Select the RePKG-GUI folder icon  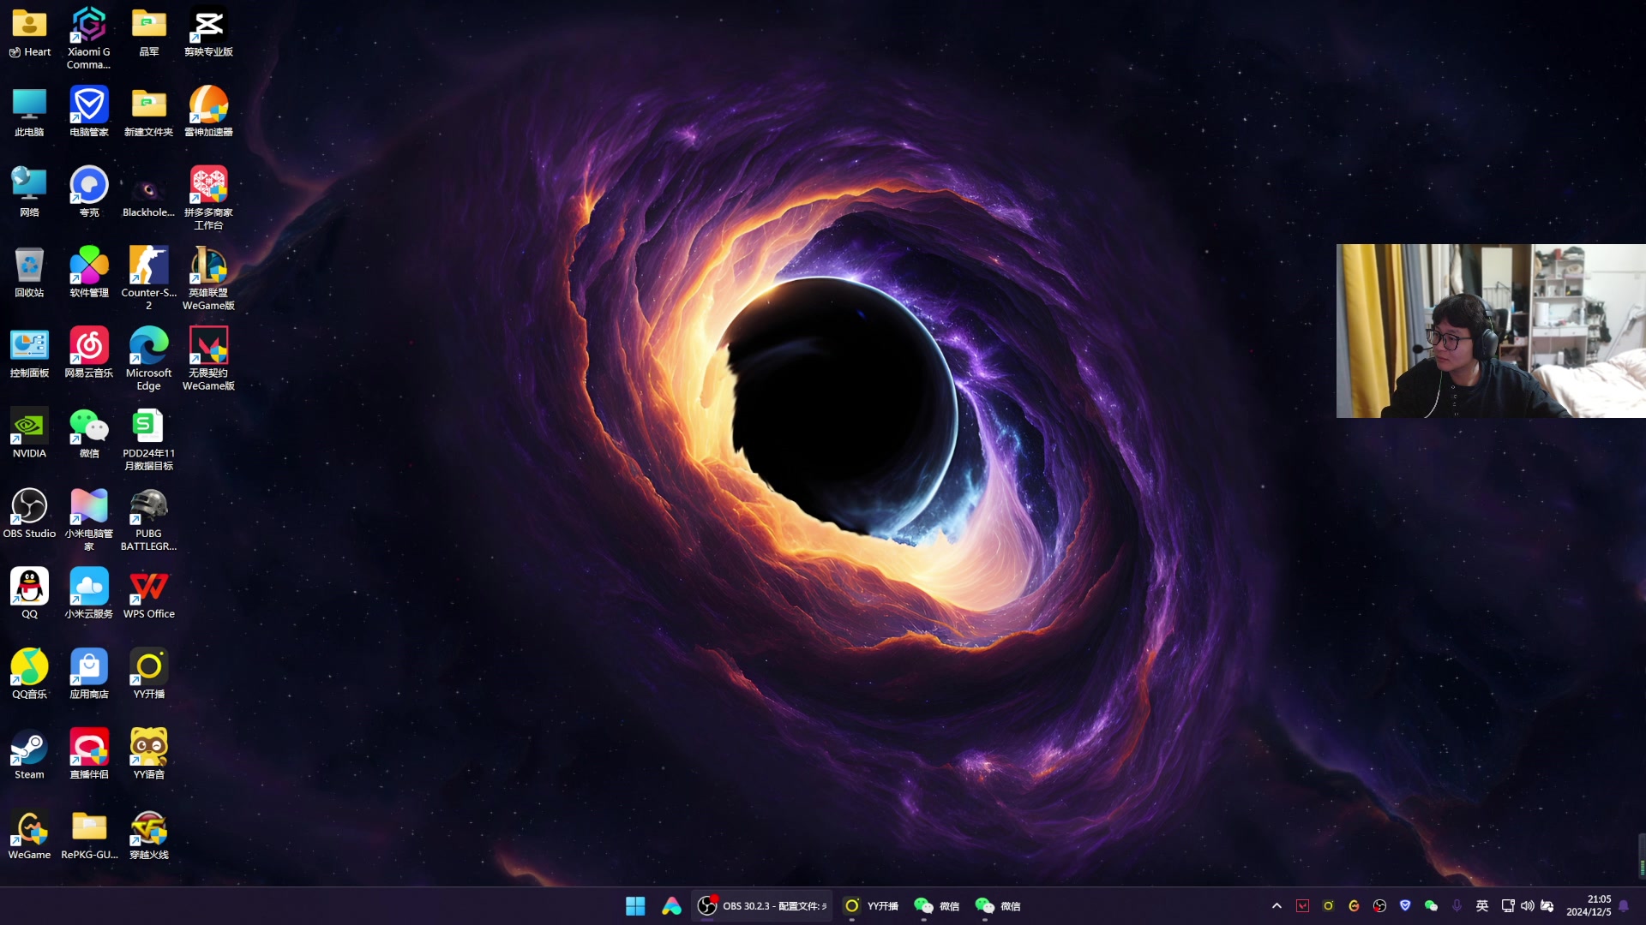coord(88,834)
